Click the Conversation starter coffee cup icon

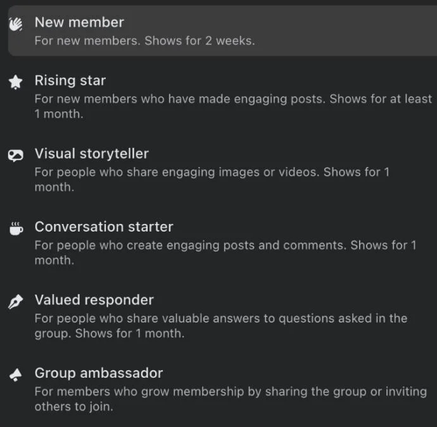16,228
